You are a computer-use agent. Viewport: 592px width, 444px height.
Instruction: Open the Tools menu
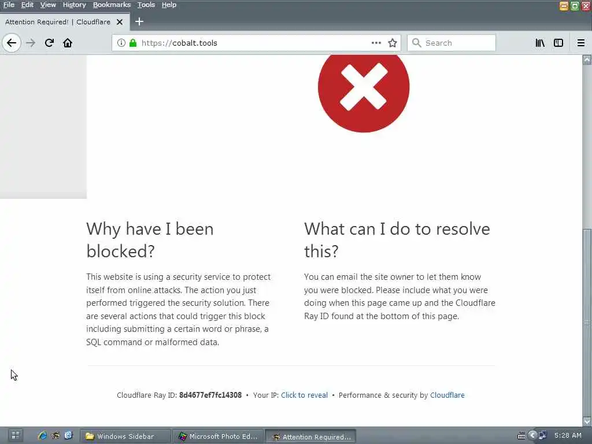coord(146,5)
